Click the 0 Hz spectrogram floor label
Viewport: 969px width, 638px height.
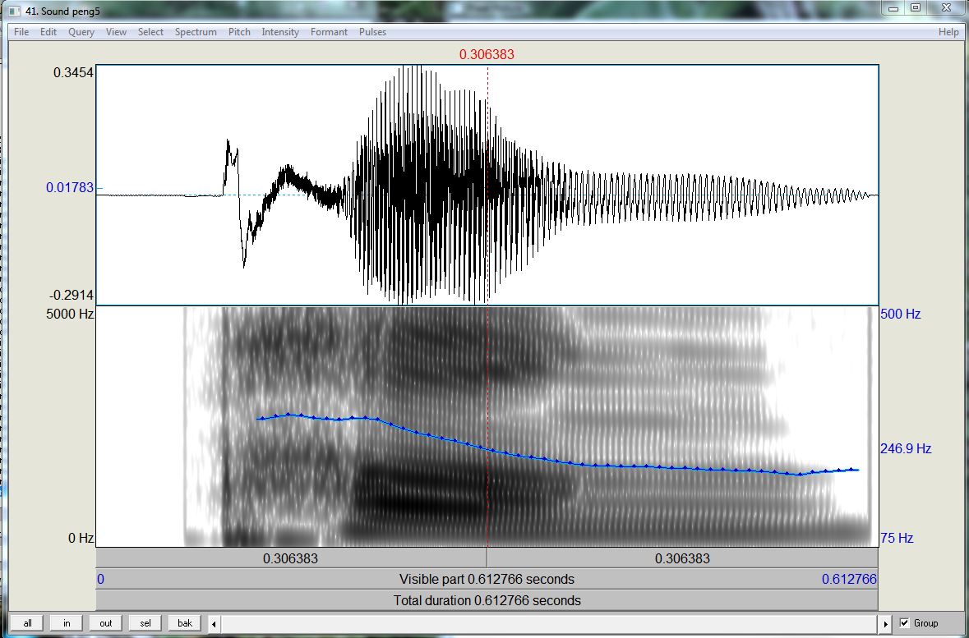point(81,538)
